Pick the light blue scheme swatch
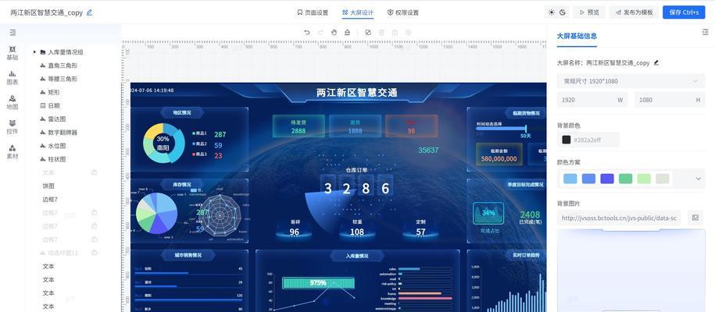The image size is (715, 312). 570,179
